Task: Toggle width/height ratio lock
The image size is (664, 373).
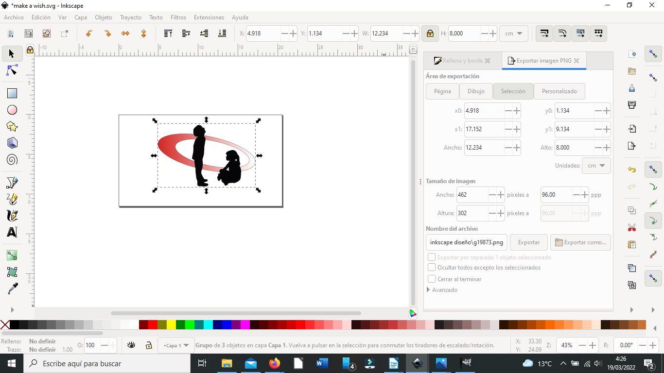Action: 430,34
